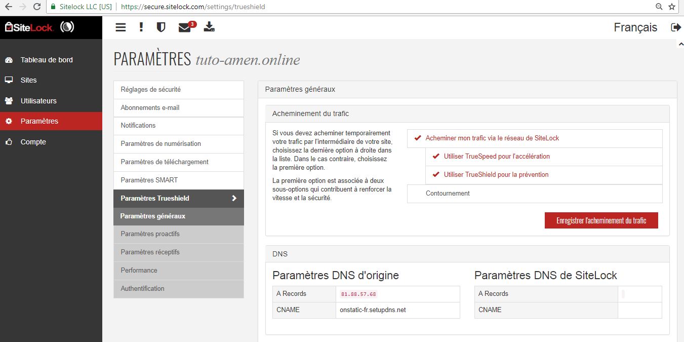Select the Contournement option
The image size is (684, 342).
[x=448, y=194]
